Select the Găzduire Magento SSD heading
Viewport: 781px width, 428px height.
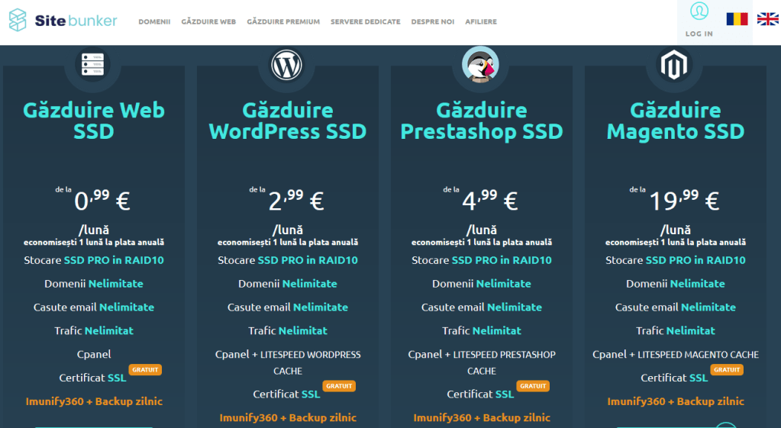pyautogui.click(x=676, y=121)
